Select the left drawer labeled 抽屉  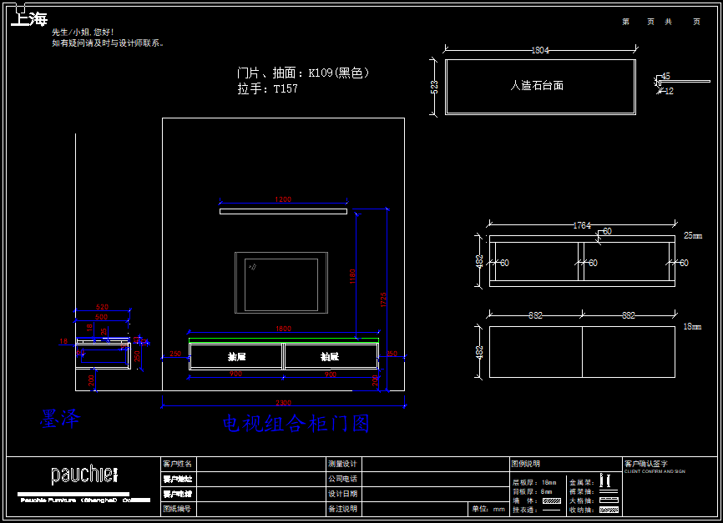click(x=236, y=357)
